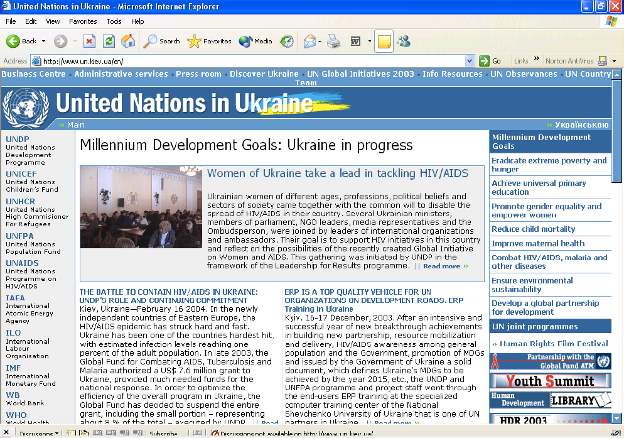This screenshot has width=624, height=438.
Task: Go to the Home page icon
Action: click(127, 41)
